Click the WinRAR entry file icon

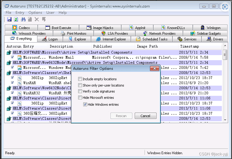[x=19, y=83]
